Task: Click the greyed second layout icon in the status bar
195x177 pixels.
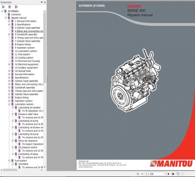Action: pos(183,174)
